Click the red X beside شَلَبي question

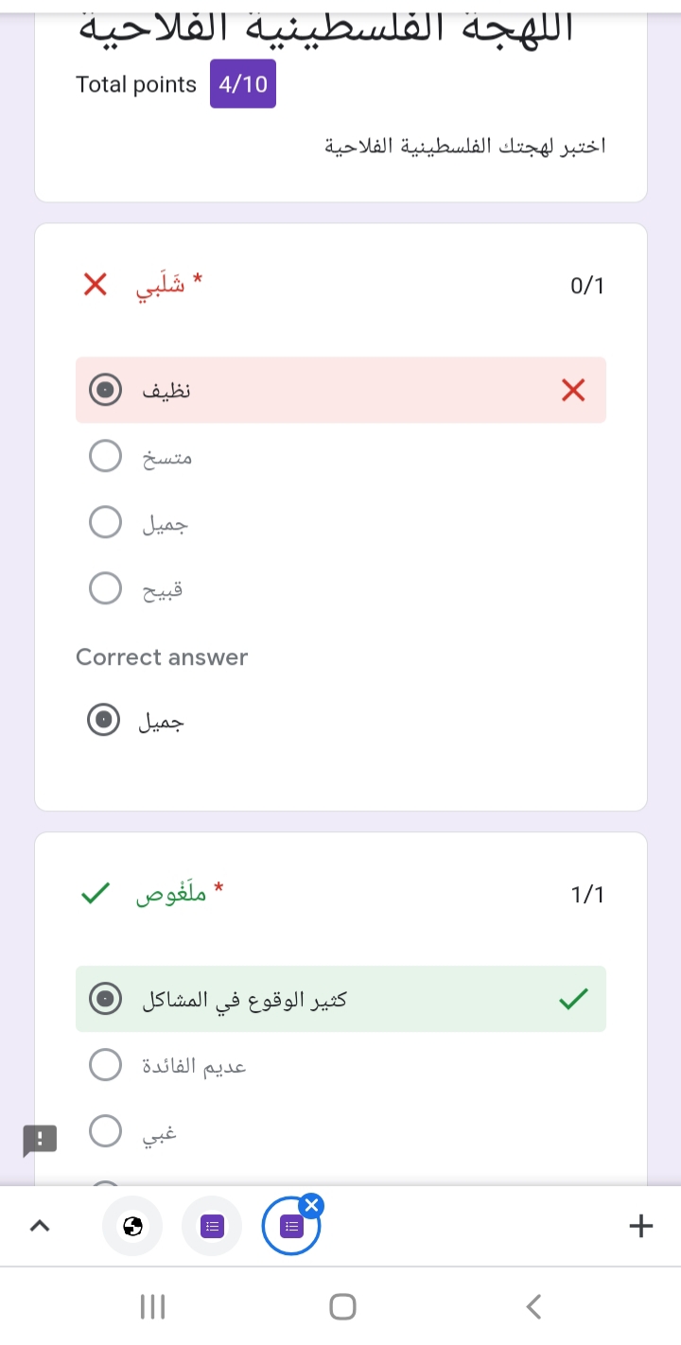coord(95,284)
